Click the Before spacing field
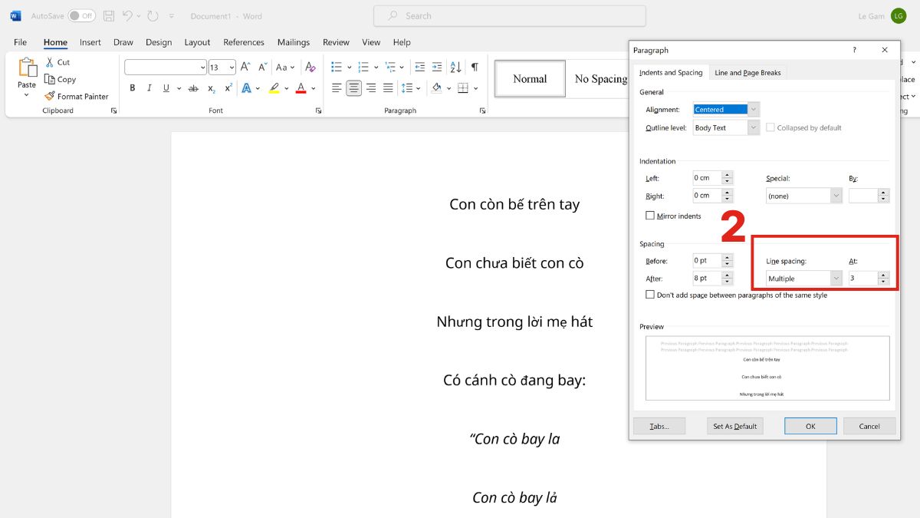 click(707, 261)
